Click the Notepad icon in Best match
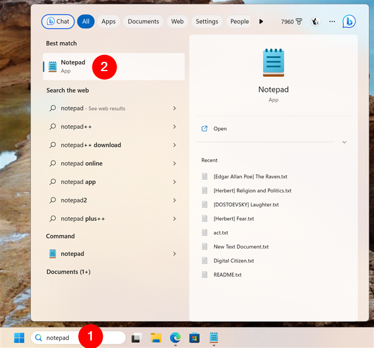The height and width of the screenshot is (348, 374). [x=53, y=66]
